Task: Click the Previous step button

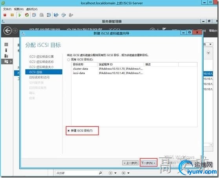Action: click(130, 163)
